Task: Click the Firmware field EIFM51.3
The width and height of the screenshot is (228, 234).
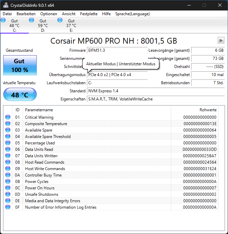Action: pos(117,50)
